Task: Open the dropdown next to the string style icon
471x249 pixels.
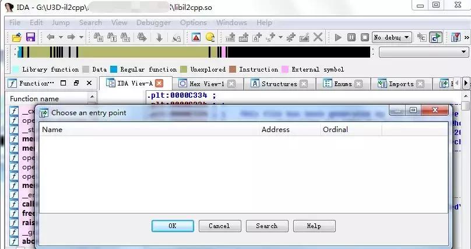Action: pos(280,37)
